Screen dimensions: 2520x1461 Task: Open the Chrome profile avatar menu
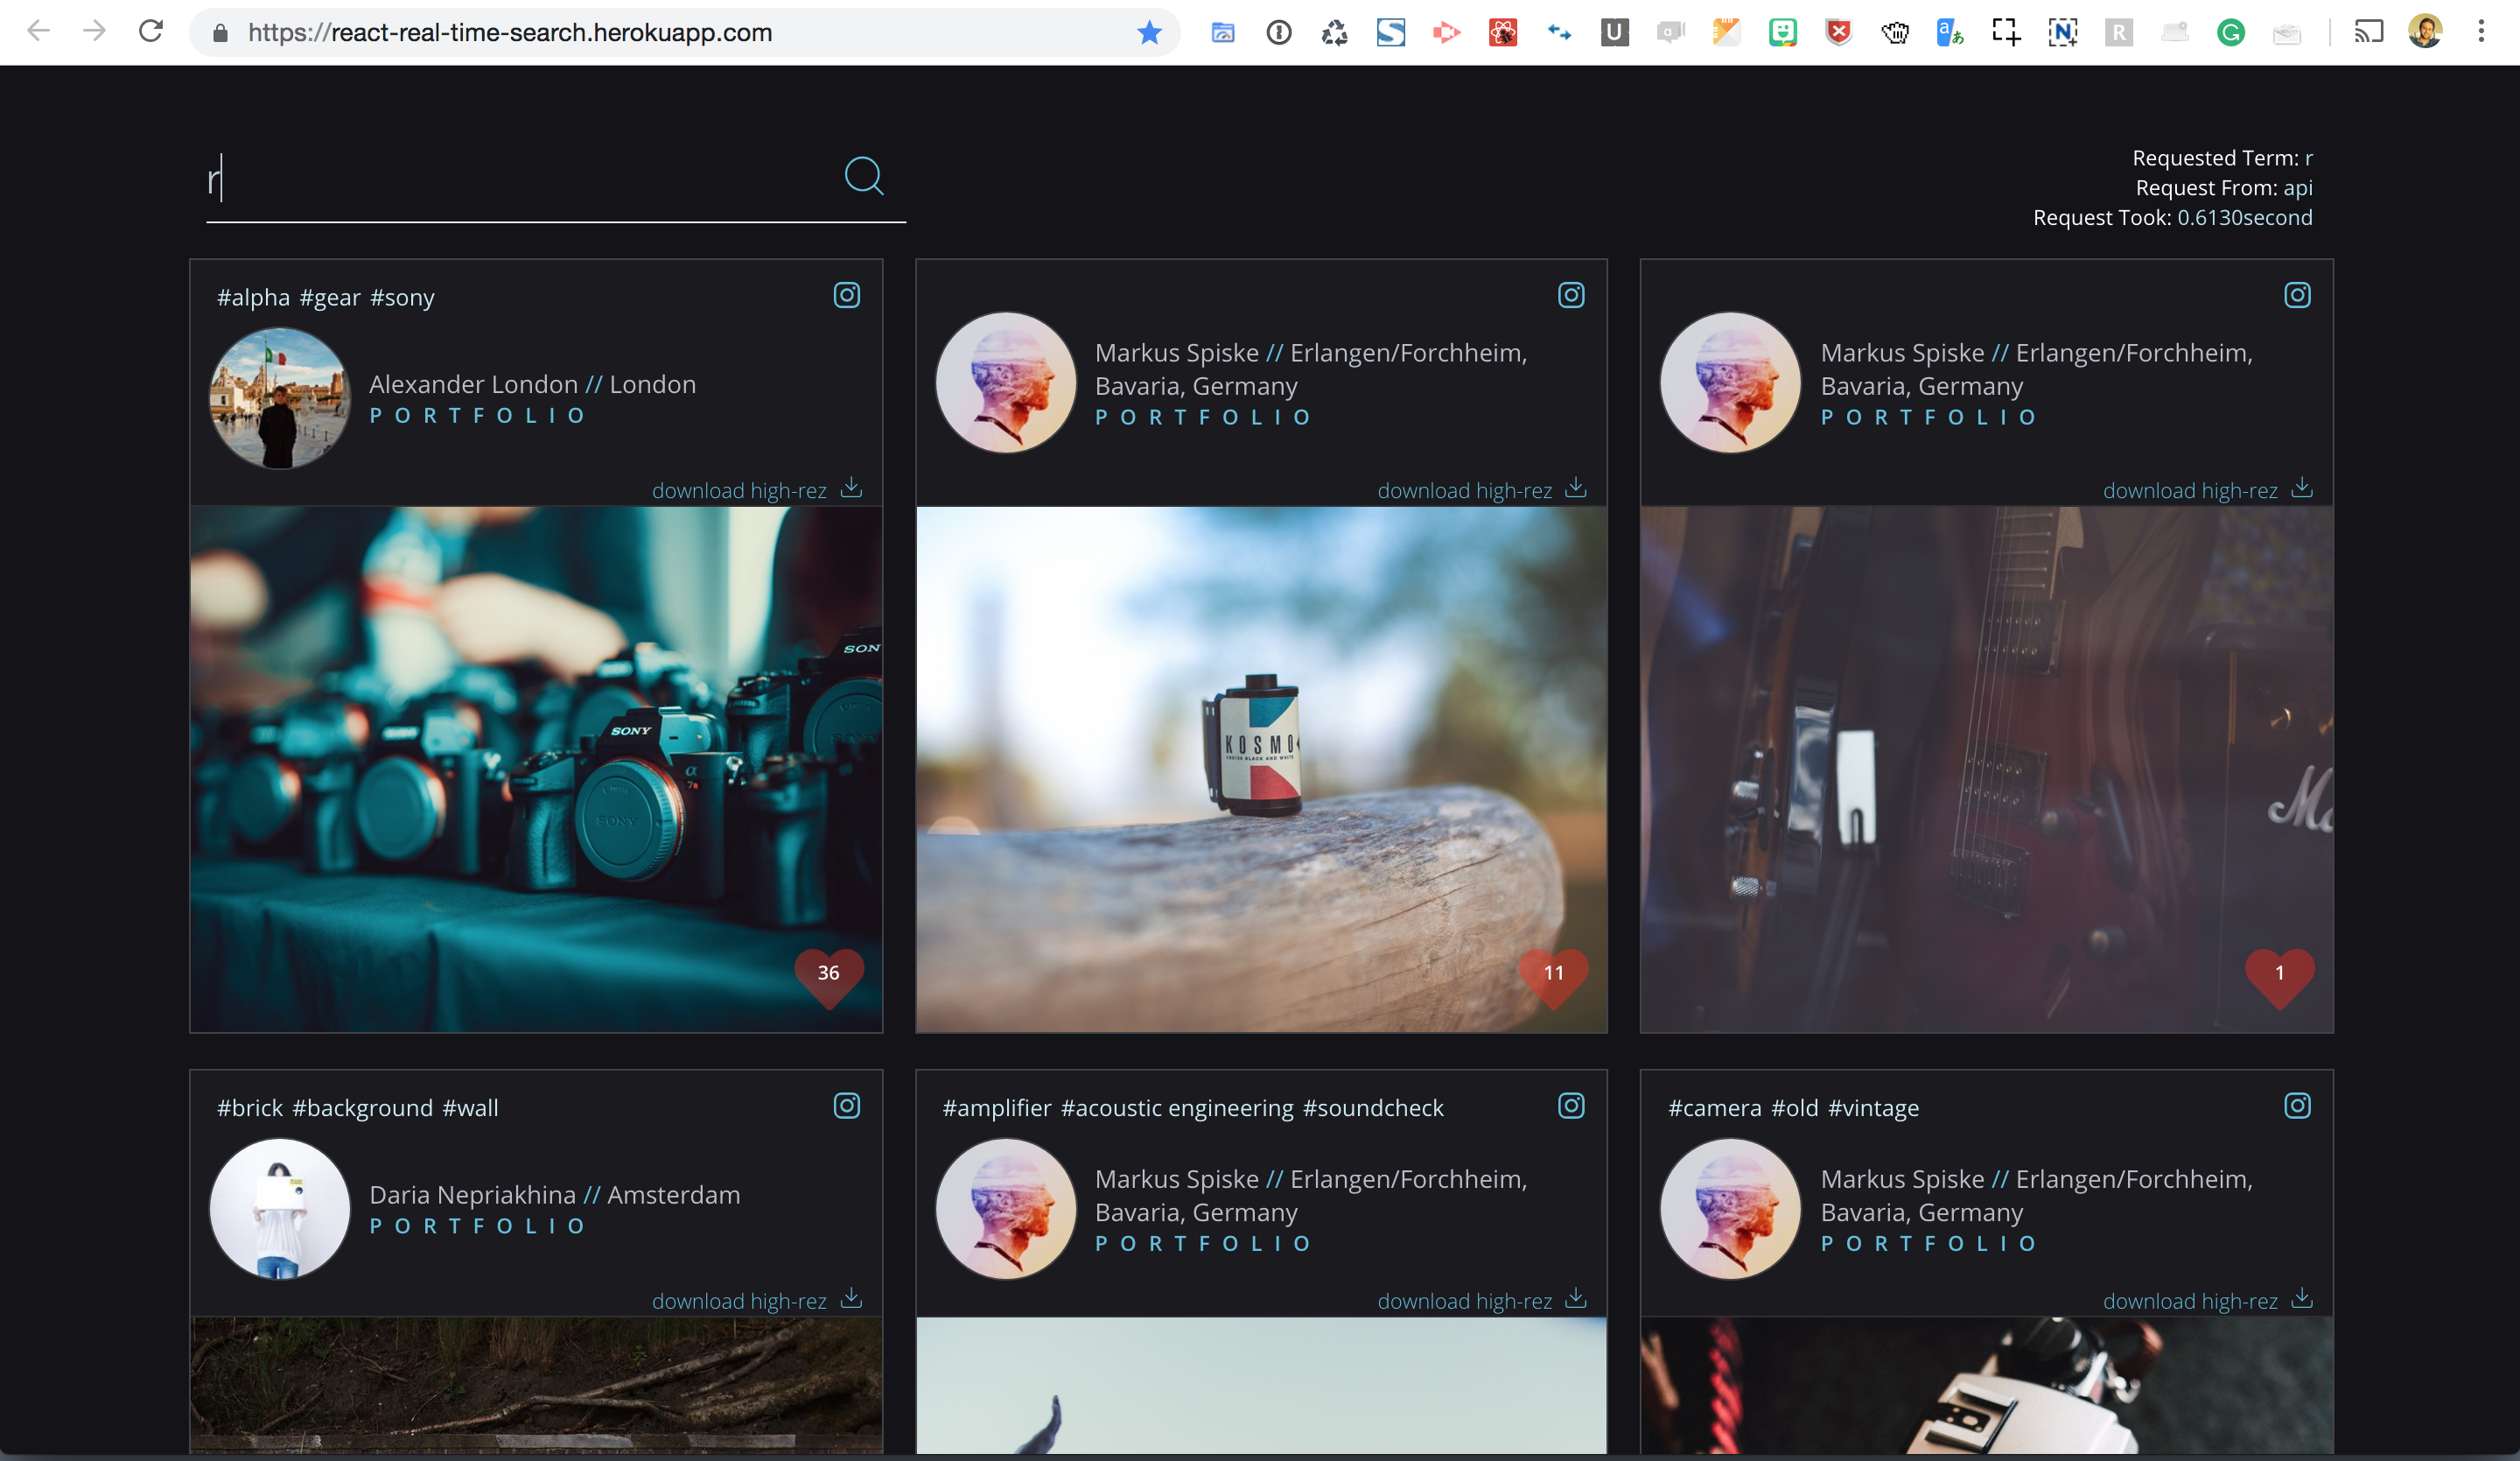[x=2424, y=32]
